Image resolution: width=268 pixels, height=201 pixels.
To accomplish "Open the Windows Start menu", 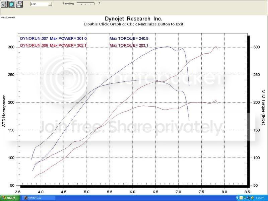I will (x=10, y=198).
